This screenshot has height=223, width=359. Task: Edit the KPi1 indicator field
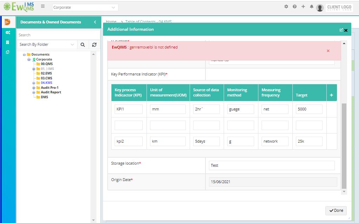pyautogui.click(x=129, y=109)
